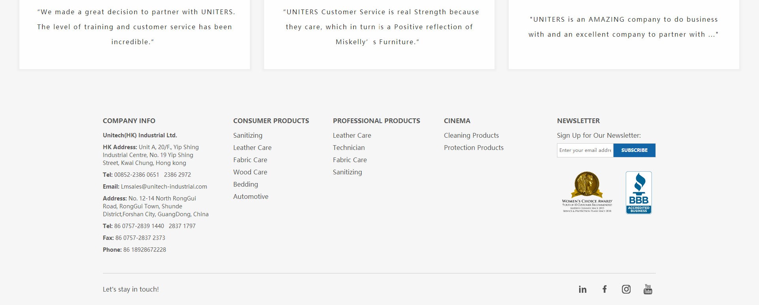The width and height of the screenshot is (759, 305).
Task: Open Cinema Cleaning Products link
Action: 471,135
